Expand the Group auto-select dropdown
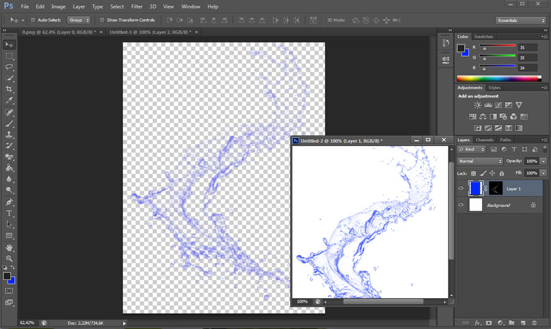The image size is (551, 329). [x=79, y=20]
